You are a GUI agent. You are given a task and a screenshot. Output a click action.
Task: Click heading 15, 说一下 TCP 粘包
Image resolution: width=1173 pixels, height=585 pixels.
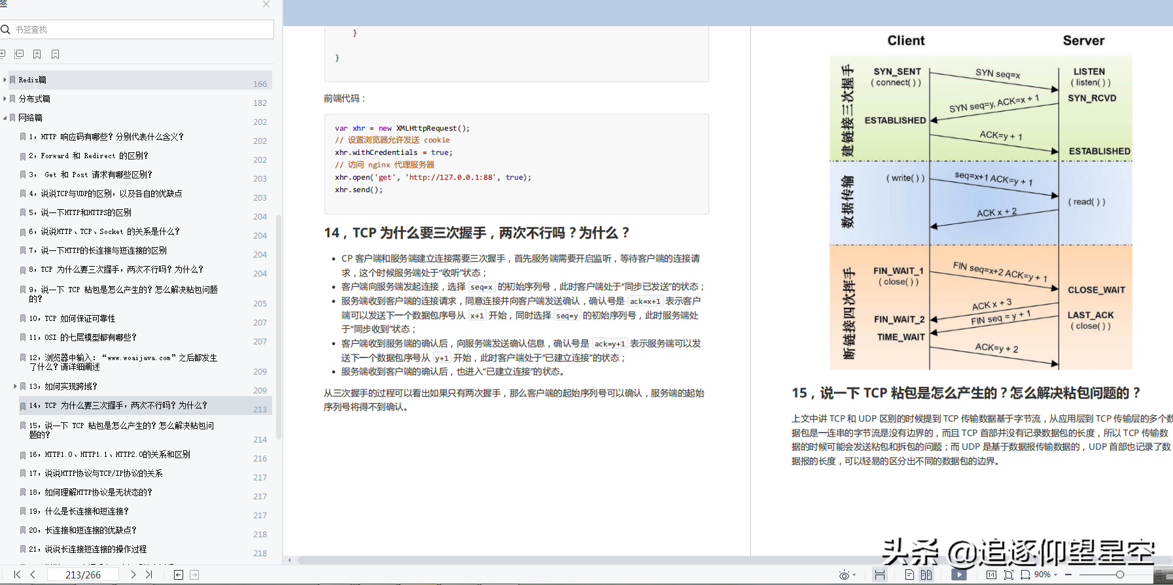click(x=966, y=393)
